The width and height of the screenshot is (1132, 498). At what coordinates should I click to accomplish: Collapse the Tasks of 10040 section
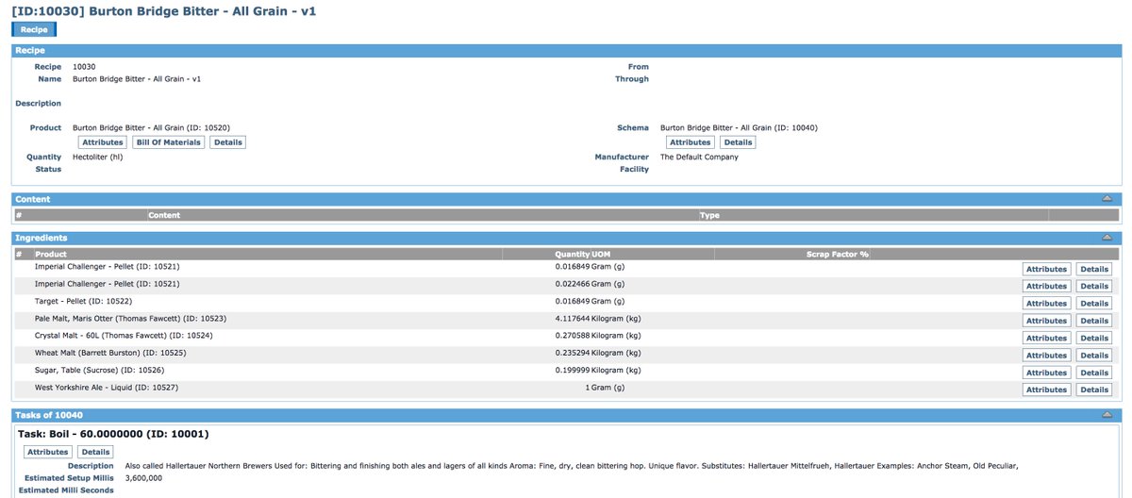(x=1107, y=415)
